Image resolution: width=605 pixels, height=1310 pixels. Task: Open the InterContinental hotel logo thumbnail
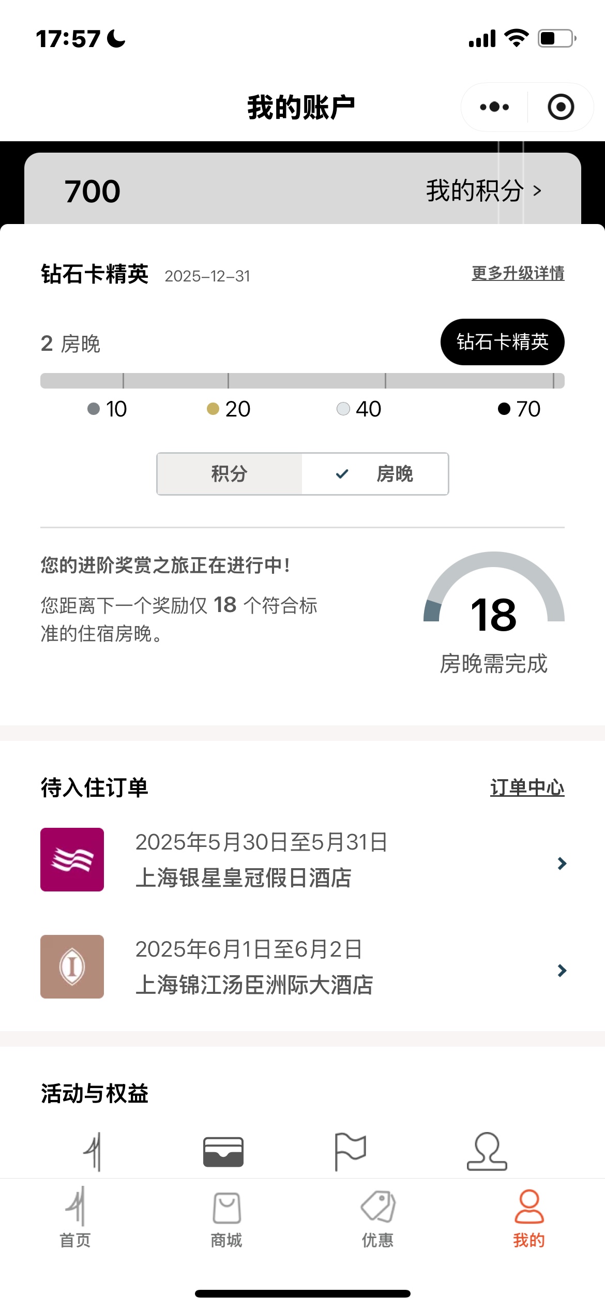[72, 966]
